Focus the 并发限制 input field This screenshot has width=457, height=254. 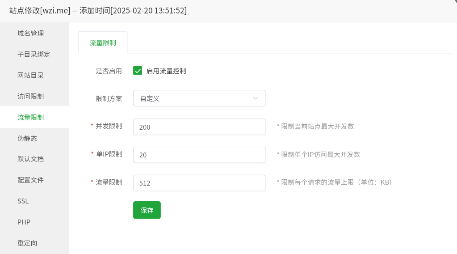point(199,127)
